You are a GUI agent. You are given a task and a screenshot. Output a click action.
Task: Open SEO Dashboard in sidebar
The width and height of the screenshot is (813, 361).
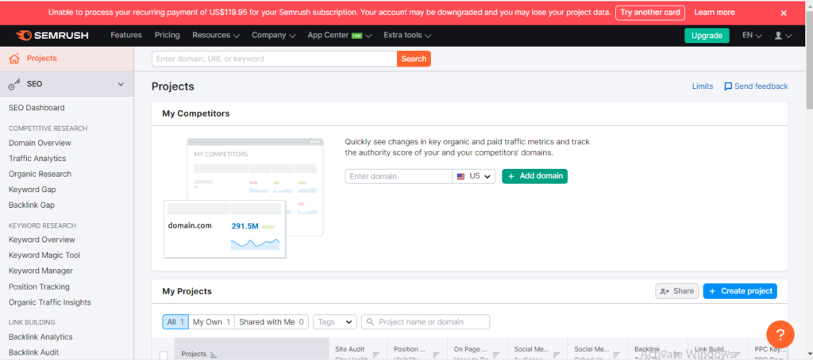tap(37, 108)
